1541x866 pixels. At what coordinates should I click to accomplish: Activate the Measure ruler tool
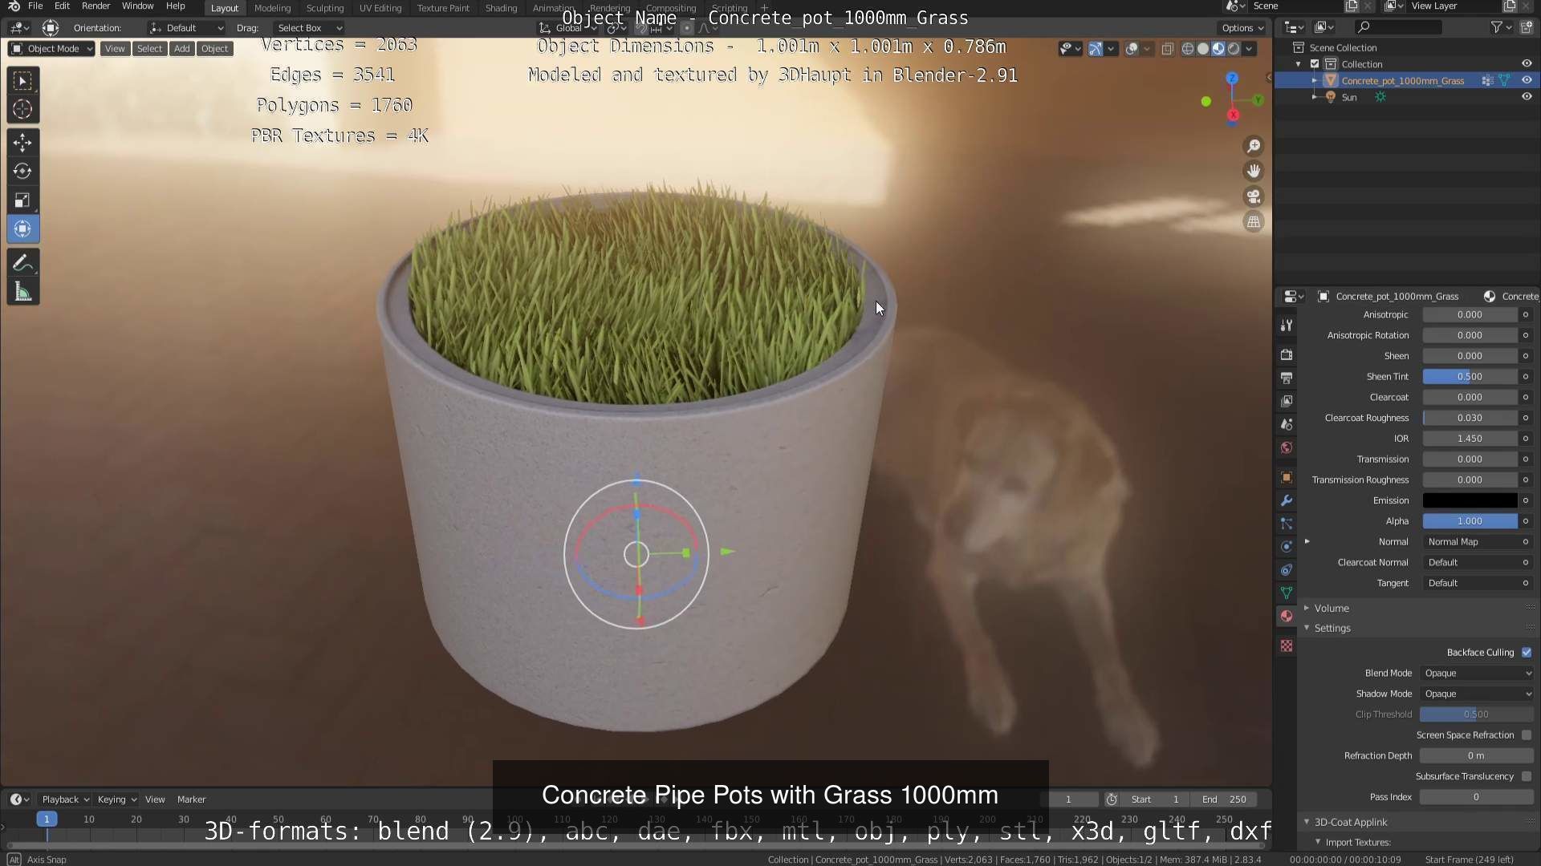point(22,292)
